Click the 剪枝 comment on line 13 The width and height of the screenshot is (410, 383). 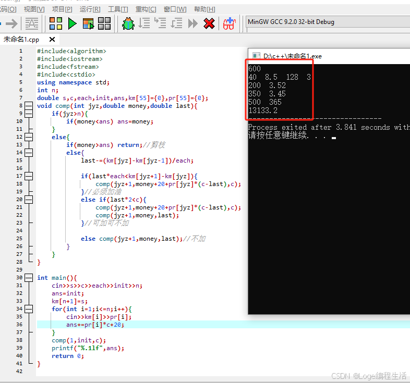click(x=154, y=145)
